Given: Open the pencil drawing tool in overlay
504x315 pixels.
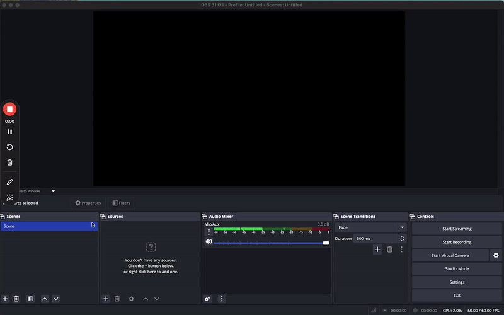Looking at the screenshot, I should tap(9, 182).
